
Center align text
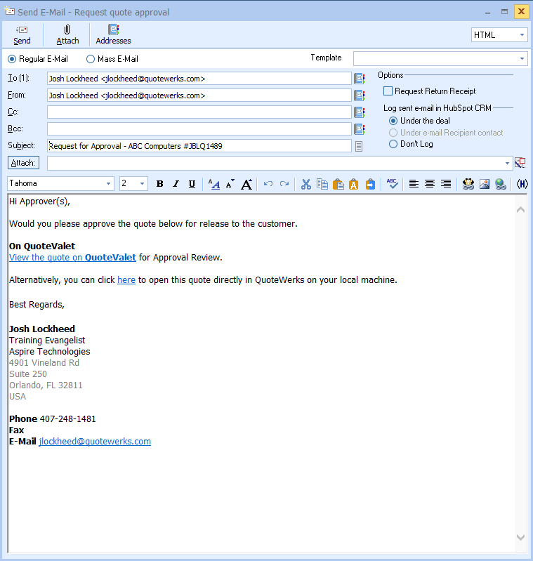pyautogui.click(x=430, y=184)
